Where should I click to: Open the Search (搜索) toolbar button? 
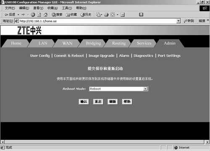click(57, 15)
